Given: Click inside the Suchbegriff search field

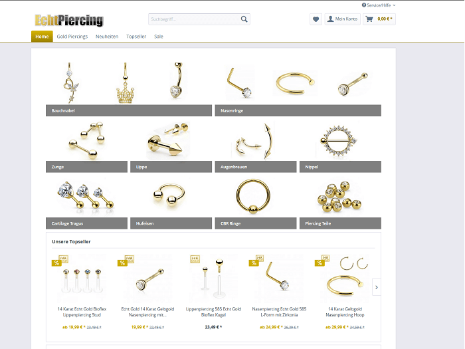Looking at the screenshot, I should pyautogui.click(x=194, y=19).
